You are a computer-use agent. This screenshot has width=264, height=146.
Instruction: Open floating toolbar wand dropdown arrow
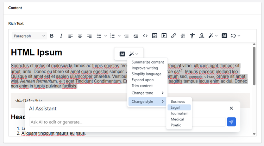pyautogui.click(x=137, y=54)
